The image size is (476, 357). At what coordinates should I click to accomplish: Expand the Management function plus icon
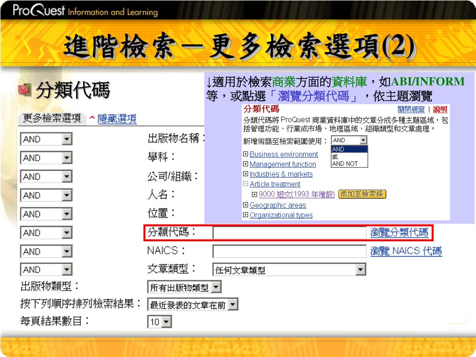[x=245, y=164]
